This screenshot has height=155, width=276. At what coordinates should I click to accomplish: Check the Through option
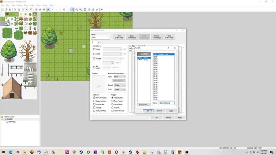tap(94, 108)
